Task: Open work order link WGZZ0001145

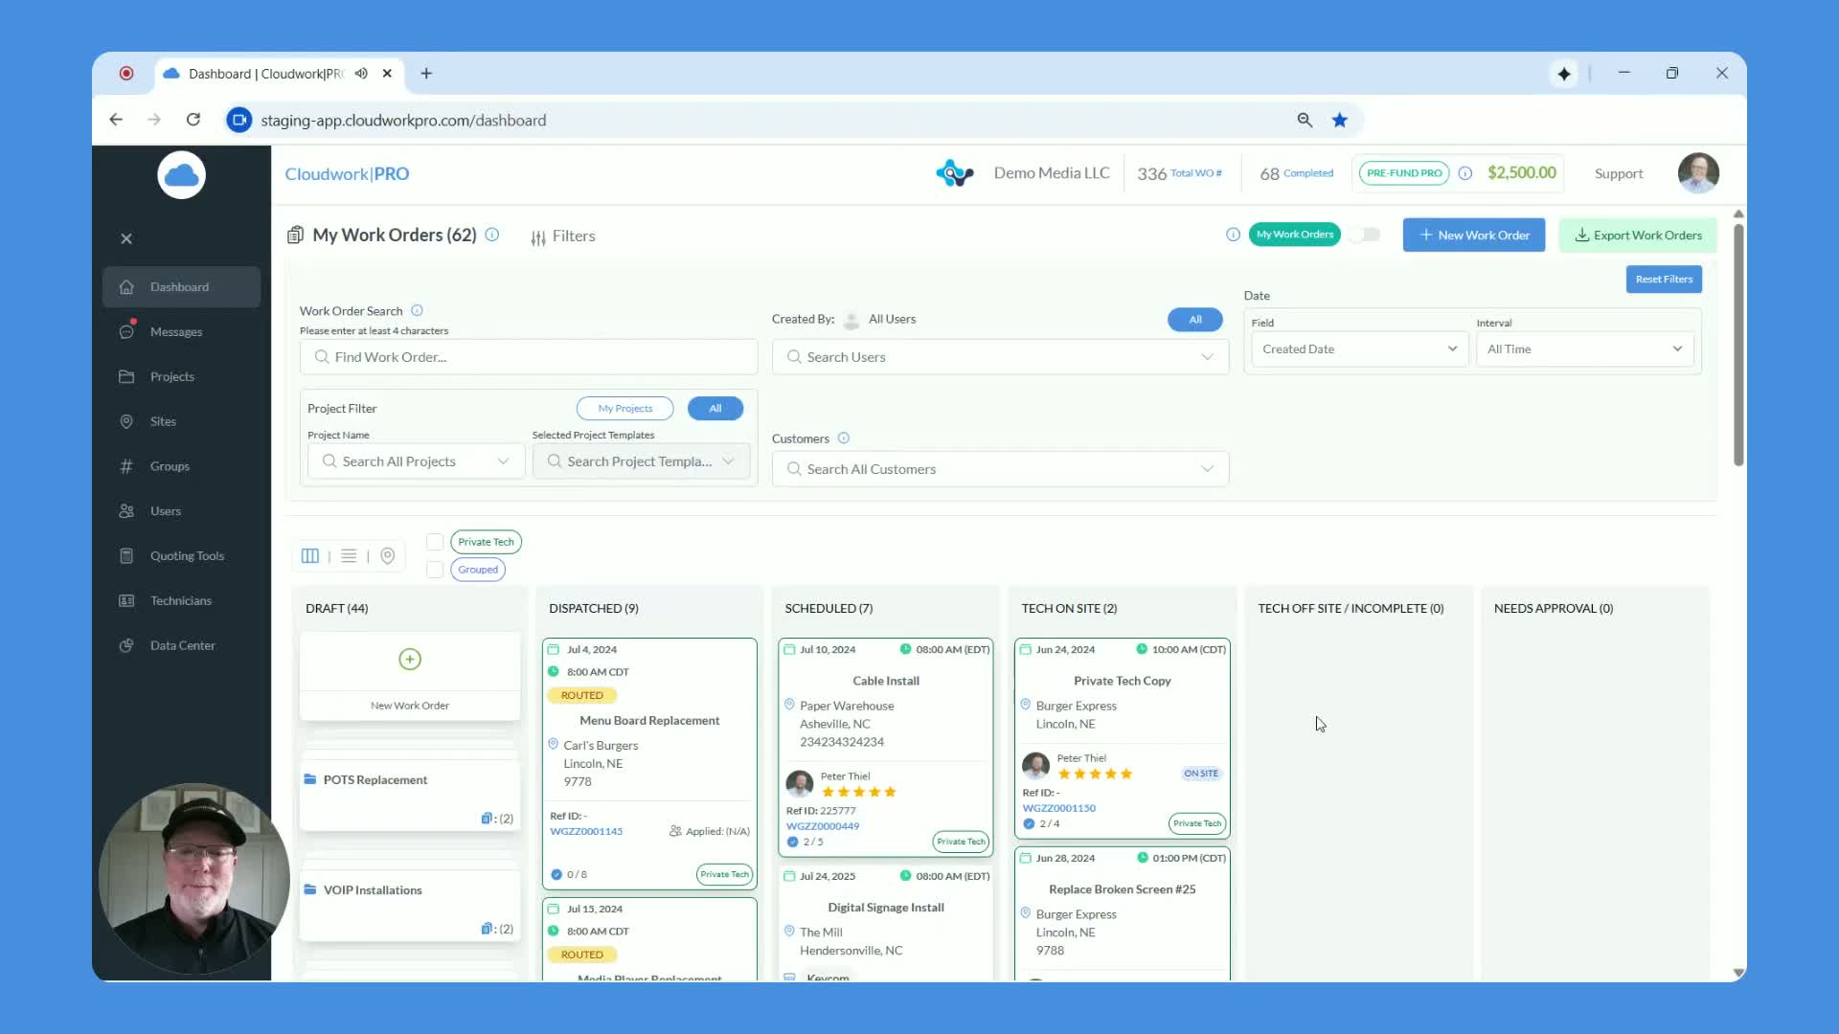Action: [586, 832]
